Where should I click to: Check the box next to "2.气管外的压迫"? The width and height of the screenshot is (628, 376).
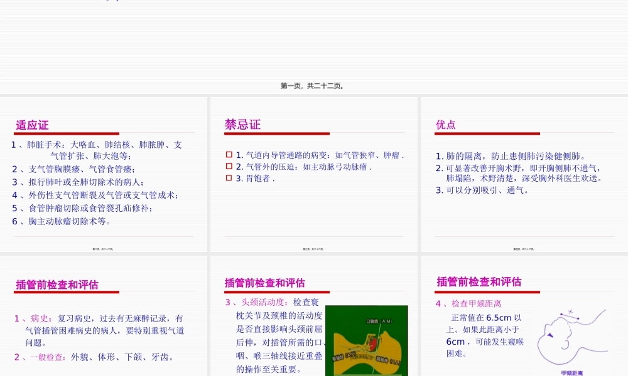click(x=229, y=166)
